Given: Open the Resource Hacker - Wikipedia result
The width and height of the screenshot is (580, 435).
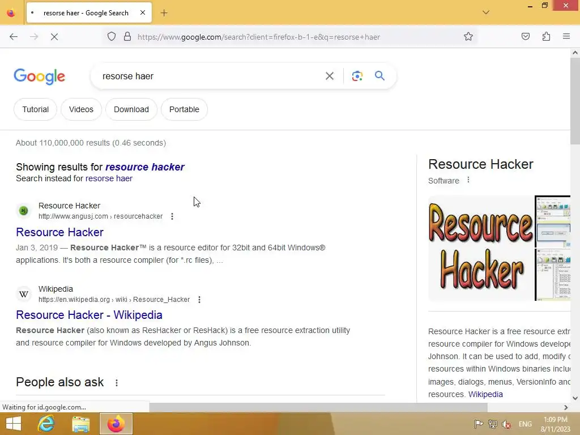Looking at the screenshot, I should (x=89, y=315).
